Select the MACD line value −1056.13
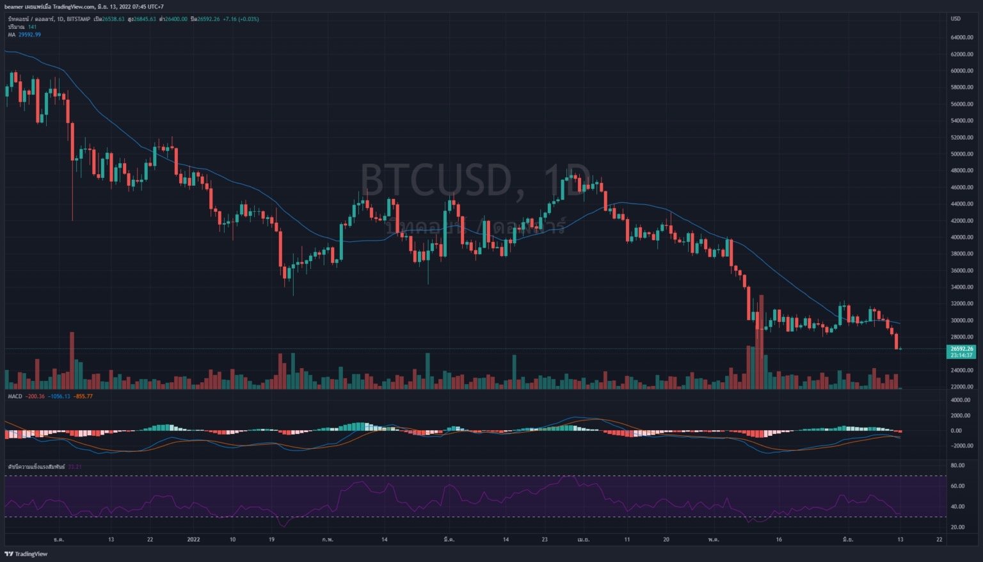 [x=59, y=396]
